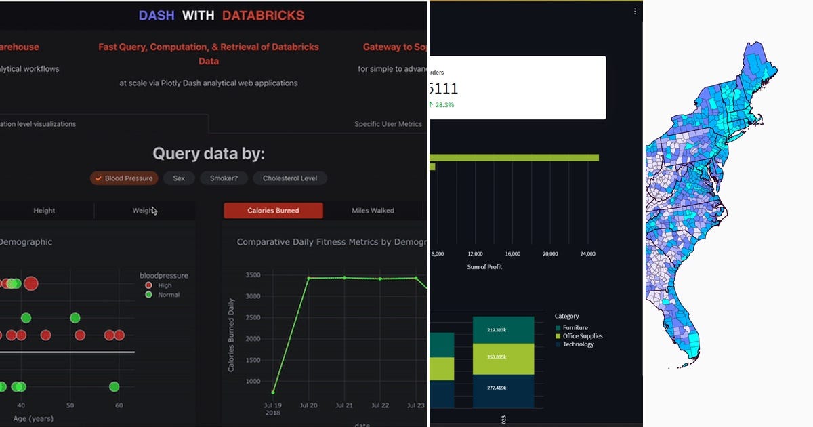Select the Cholesterol Level filter chip
This screenshot has height=427, width=813.
click(x=289, y=178)
